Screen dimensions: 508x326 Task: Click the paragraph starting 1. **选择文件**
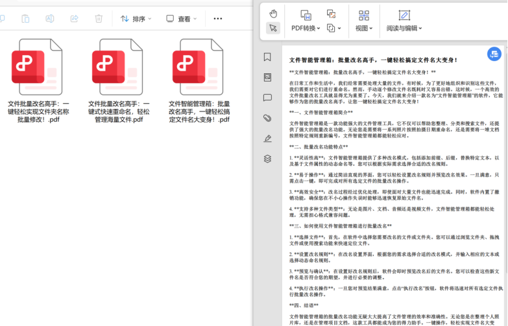click(x=394, y=240)
